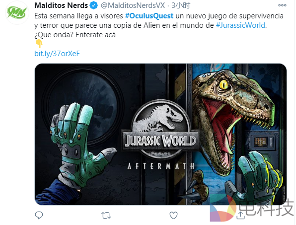Click the Malditos Nerds display name

point(61,5)
